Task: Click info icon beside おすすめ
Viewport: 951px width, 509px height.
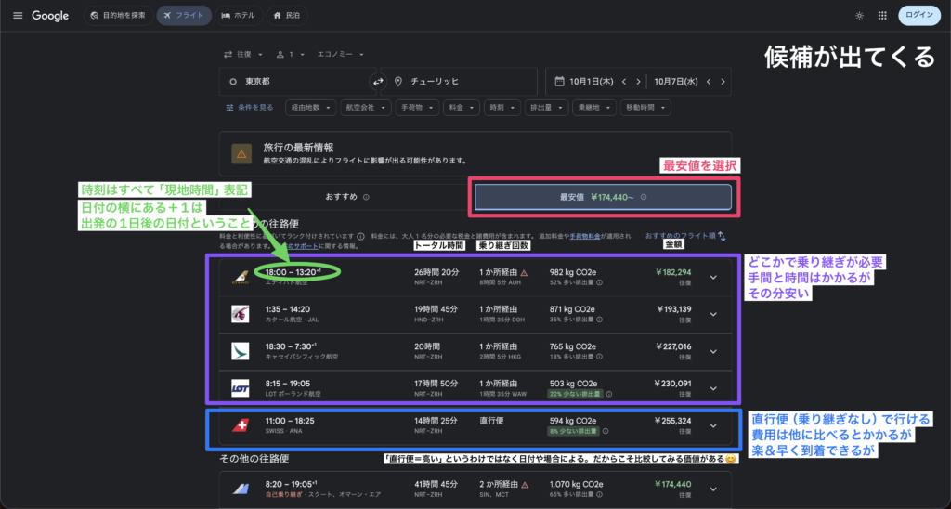Action: 366,197
